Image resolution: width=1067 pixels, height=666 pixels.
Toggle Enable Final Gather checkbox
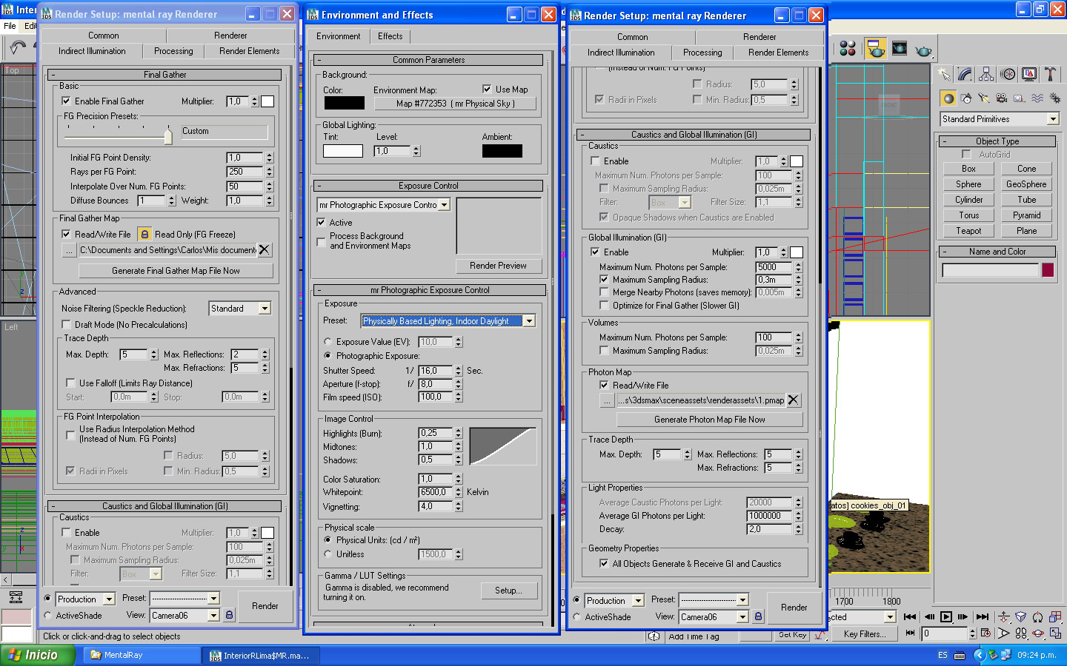tap(66, 101)
